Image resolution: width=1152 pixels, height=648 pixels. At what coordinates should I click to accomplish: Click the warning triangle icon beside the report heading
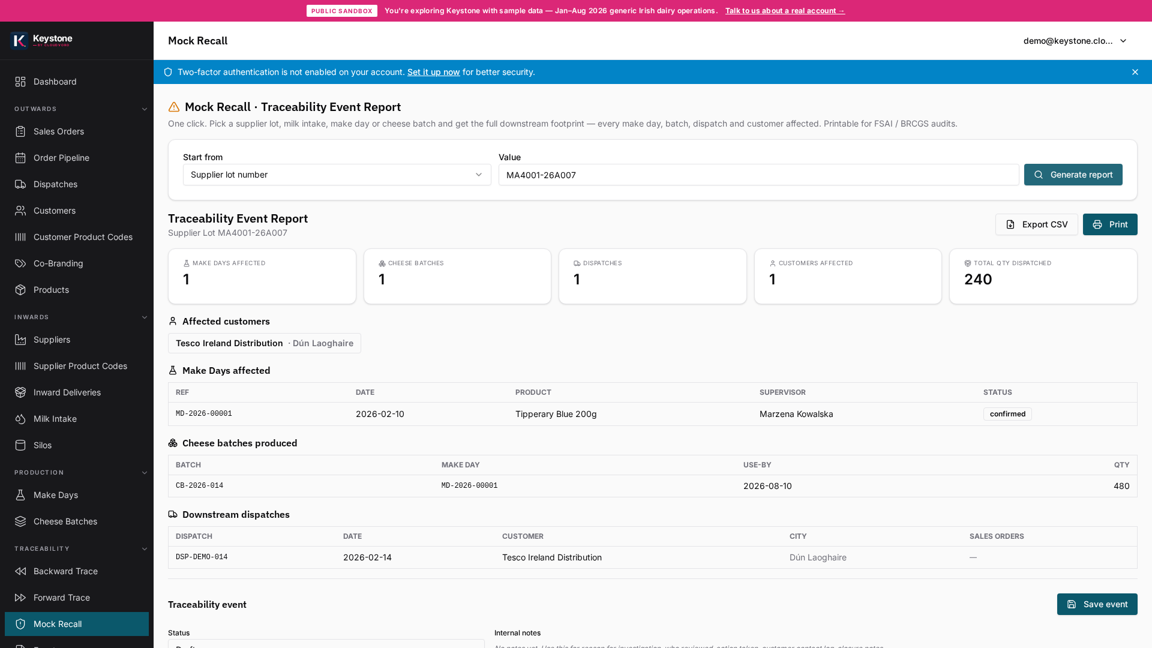[174, 107]
